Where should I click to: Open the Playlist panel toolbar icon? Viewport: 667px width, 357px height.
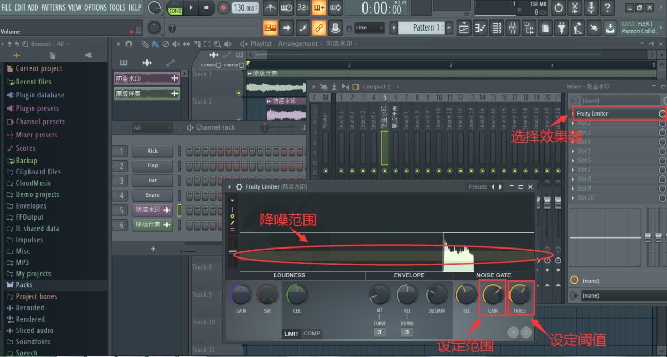pos(464,27)
